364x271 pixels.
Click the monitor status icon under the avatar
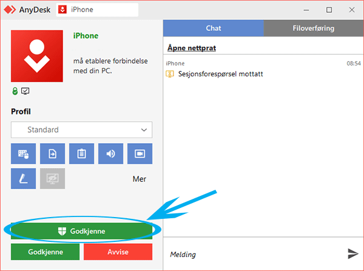pyautogui.click(x=25, y=91)
